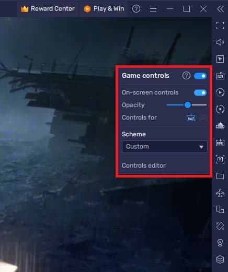Click the volume speaker icon
228x272 pixels.
pos(220,42)
